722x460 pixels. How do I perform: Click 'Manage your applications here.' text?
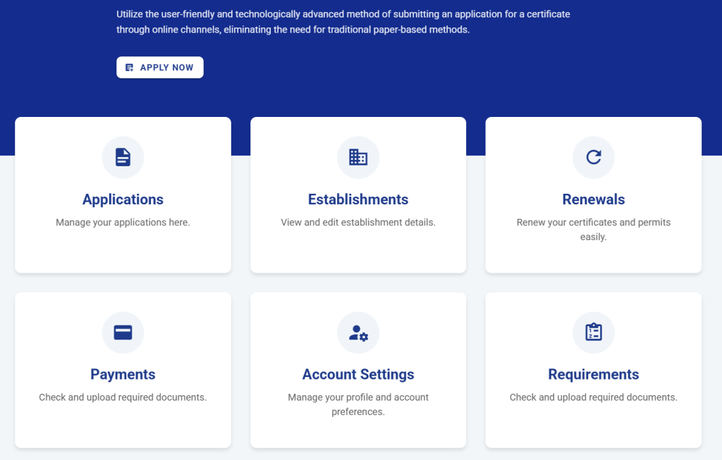point(123,223)
